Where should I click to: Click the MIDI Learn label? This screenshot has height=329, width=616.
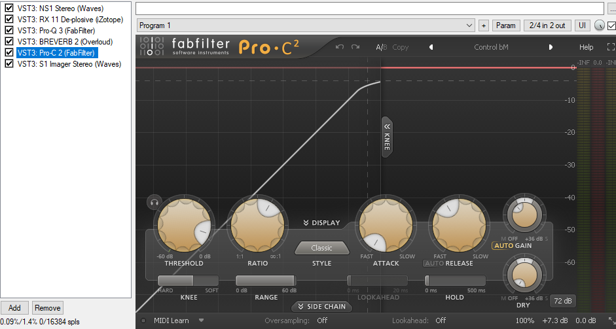[x=172, y=320]
